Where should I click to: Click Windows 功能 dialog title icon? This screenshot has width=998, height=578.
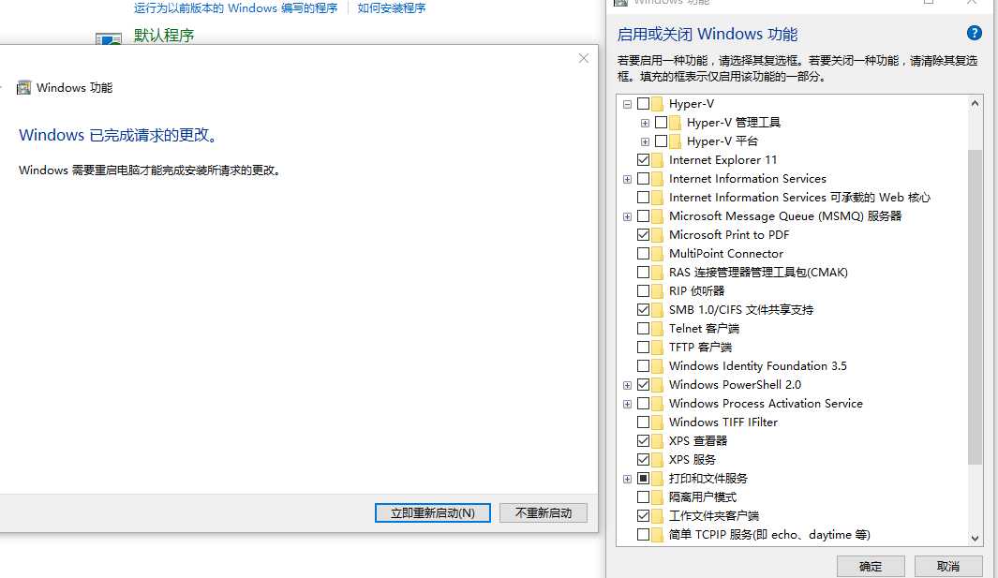coord(23,88)
